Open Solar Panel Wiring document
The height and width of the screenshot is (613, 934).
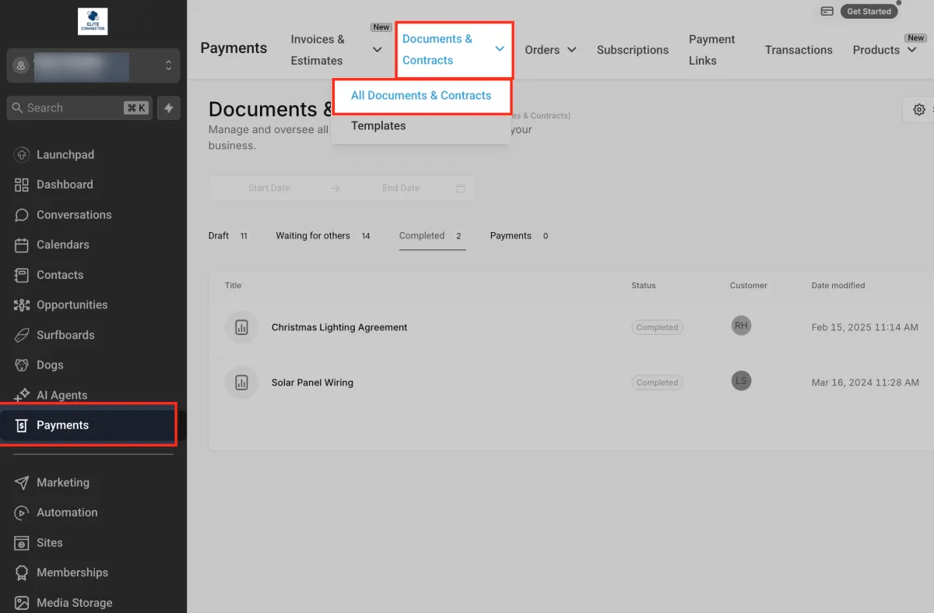click(312, 382)
